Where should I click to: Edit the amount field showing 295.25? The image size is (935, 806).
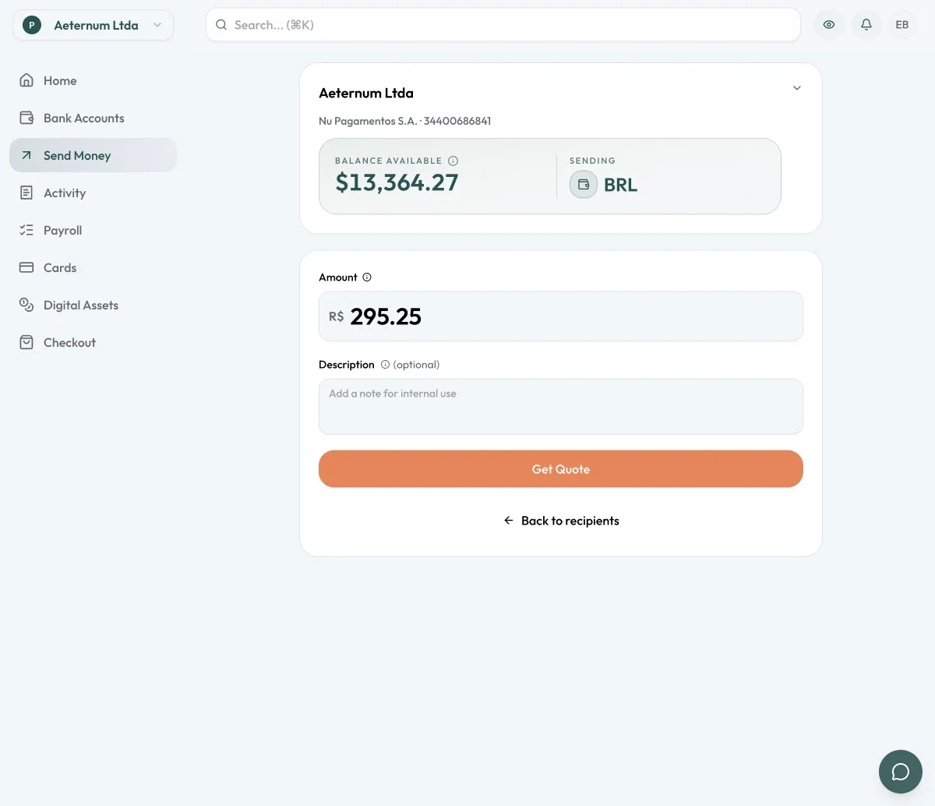[561, 316]
